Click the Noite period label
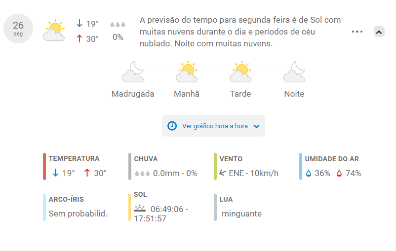This screenshot has width=396, height=251. coord(294,94)
